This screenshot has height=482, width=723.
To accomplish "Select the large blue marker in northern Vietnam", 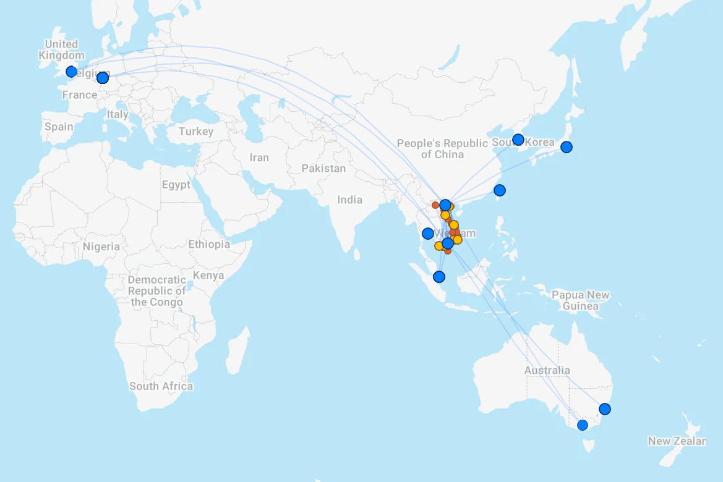I will tap(445, 205).
